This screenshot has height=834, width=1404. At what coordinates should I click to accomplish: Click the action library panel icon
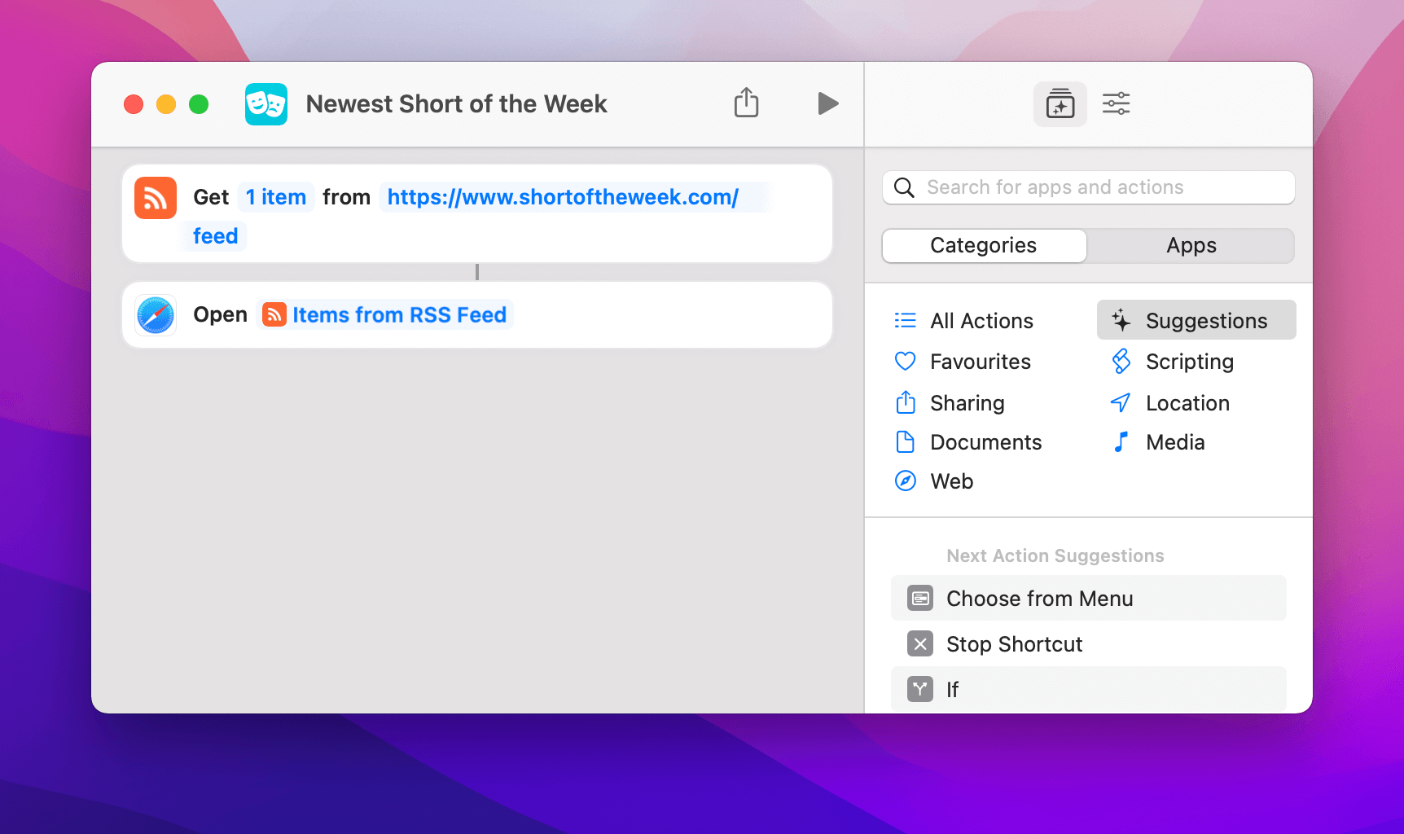1060,103
